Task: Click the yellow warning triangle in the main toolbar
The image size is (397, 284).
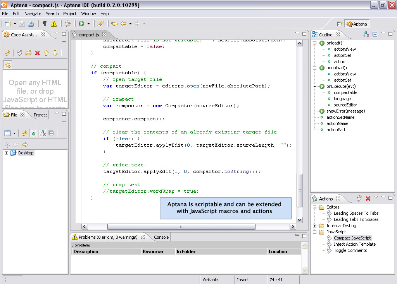Action: pyautogui.click(x=54, y=24)
